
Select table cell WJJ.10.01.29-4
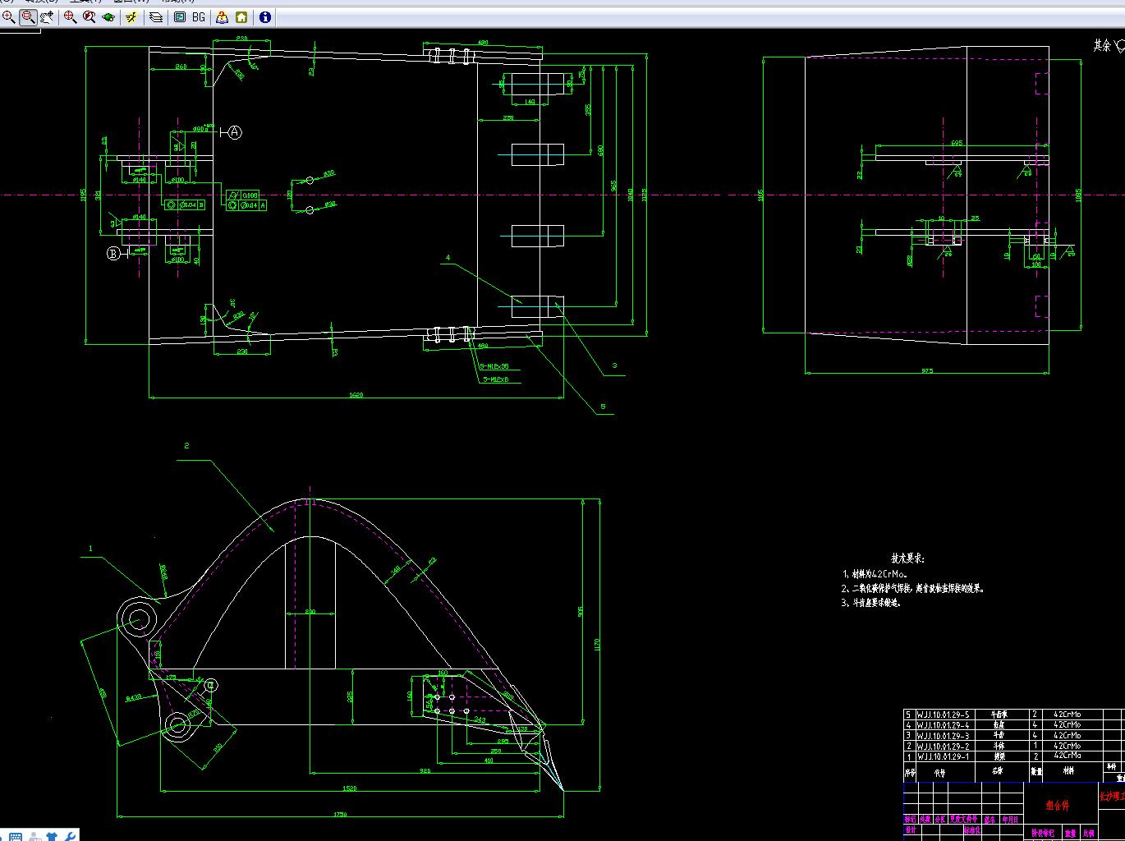(943, 725)
